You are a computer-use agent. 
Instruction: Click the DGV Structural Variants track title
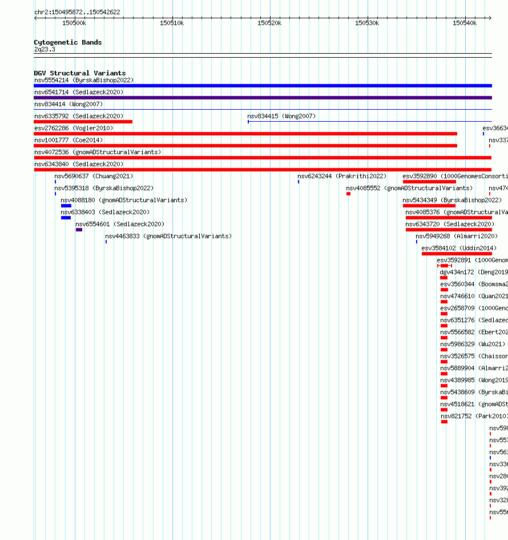(80, 73)
